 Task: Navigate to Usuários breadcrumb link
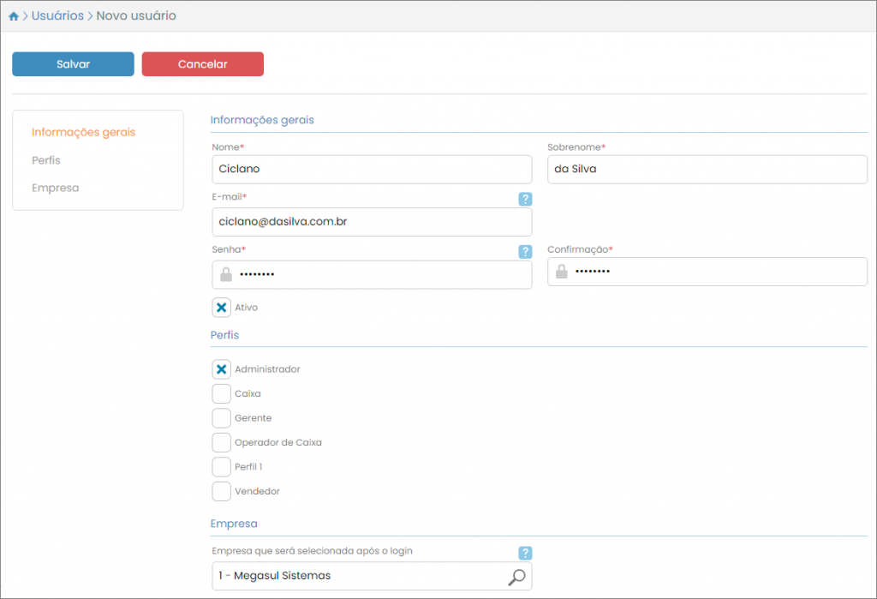(x=57, y=16)
